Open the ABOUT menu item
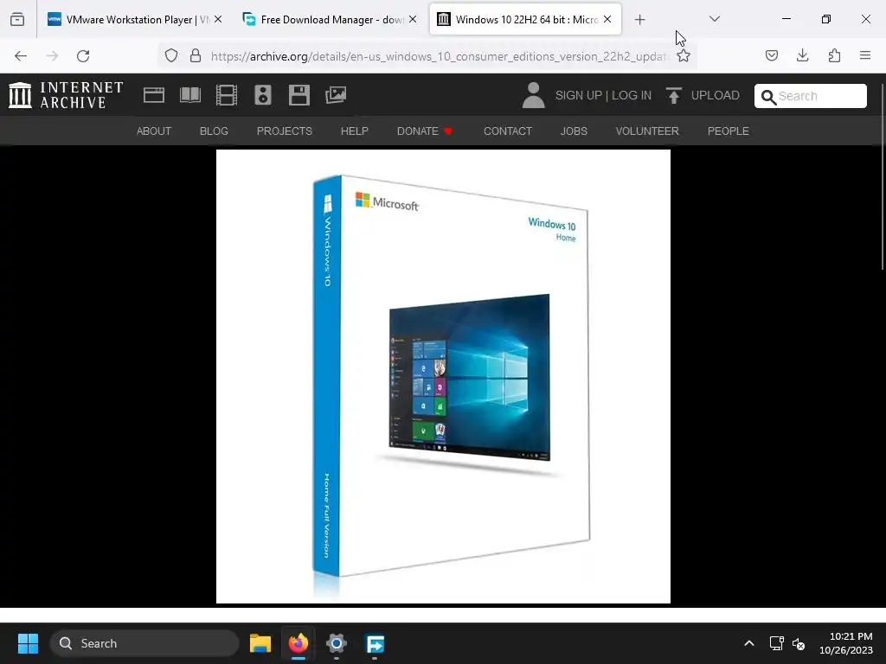The height and width of the screenshot is (664, 886). pos(154,131)
